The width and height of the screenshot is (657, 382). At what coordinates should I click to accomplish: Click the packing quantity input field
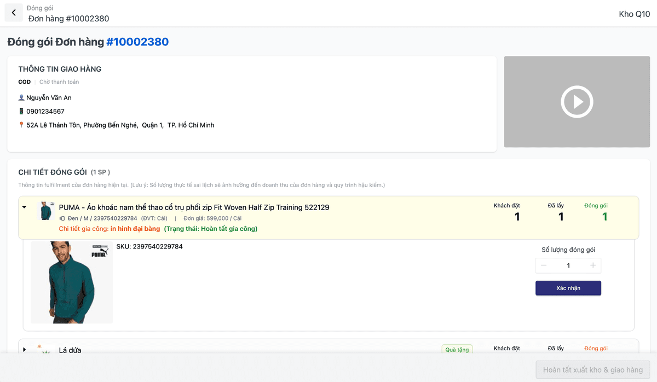(x=568, y=265)
